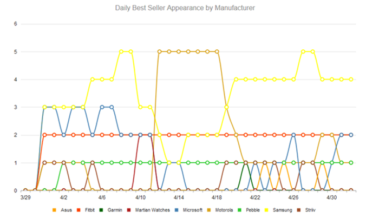Click the y-axis label 6
This screenshot has height=218, width=379.
point(16,24)
